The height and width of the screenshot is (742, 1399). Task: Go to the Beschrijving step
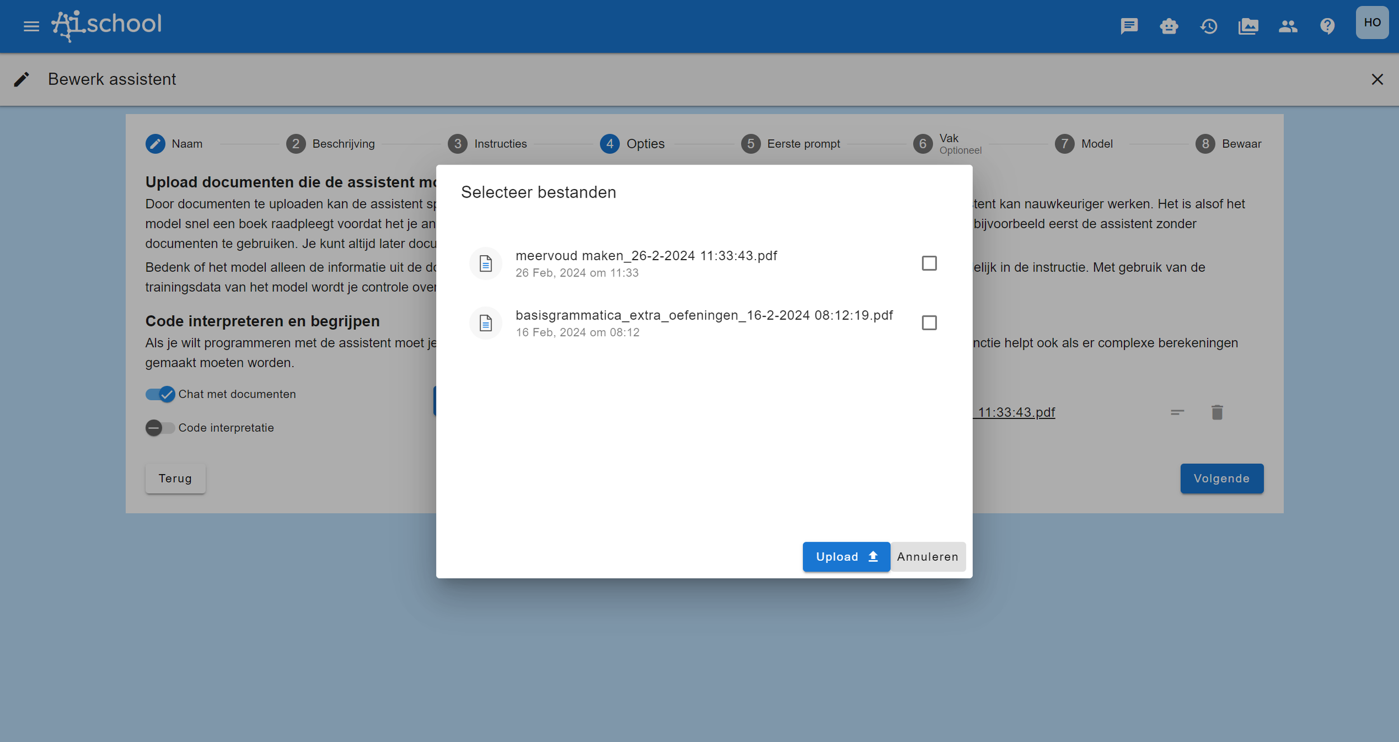coord(330,144)
